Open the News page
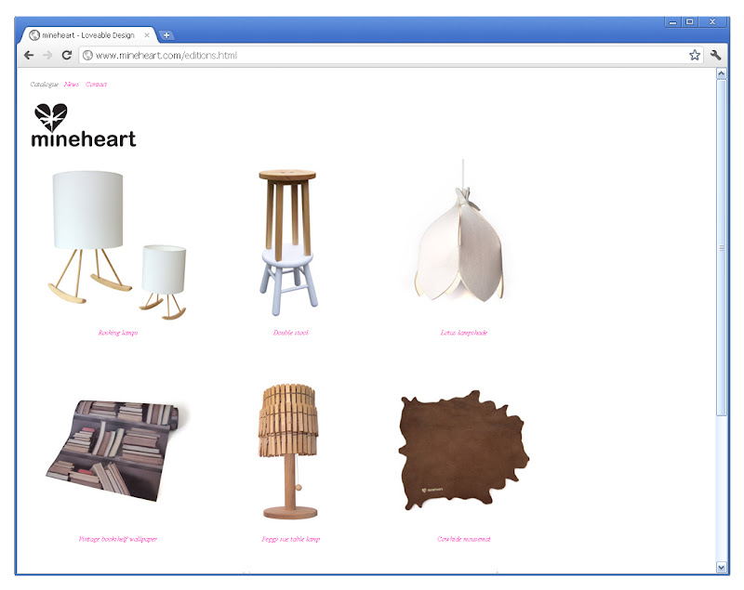This screenshot has width=744, height=590. (x=73, y=85)
